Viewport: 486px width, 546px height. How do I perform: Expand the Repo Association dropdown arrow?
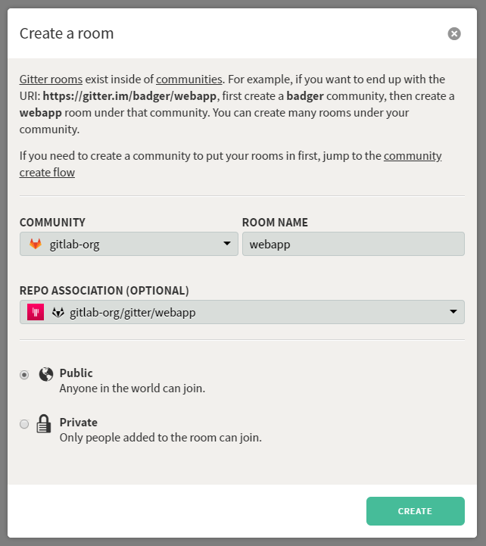453,311
